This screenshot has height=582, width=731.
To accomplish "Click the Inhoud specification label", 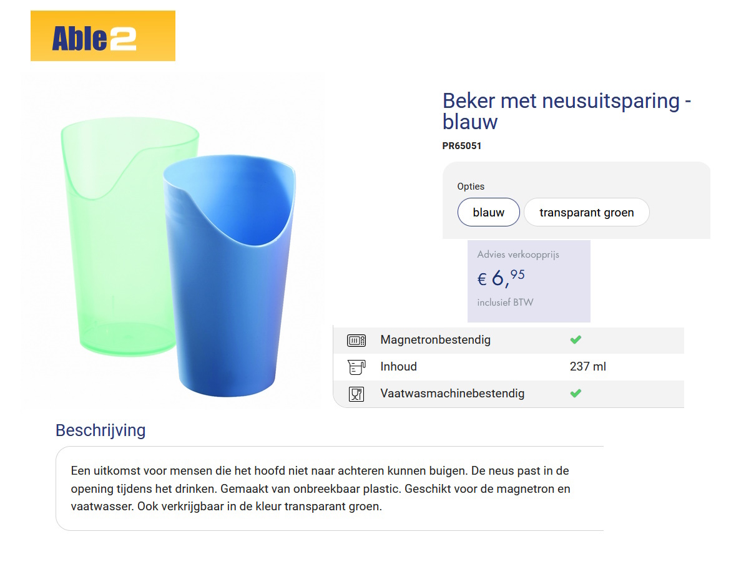I will (398, 367).
